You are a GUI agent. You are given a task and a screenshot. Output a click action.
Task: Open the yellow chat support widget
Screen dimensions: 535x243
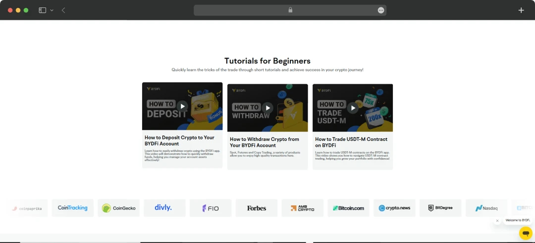(x=526, y=233)
